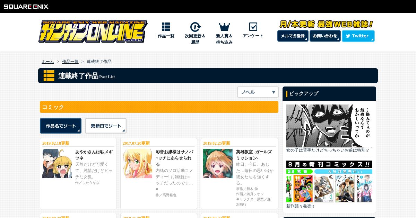Open the pickup manga panel banner
This screenshot has width=416, height=218.
coord(329,126)
